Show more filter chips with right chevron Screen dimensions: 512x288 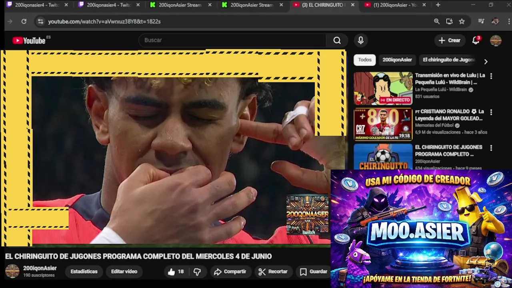[x=486, y=62]
